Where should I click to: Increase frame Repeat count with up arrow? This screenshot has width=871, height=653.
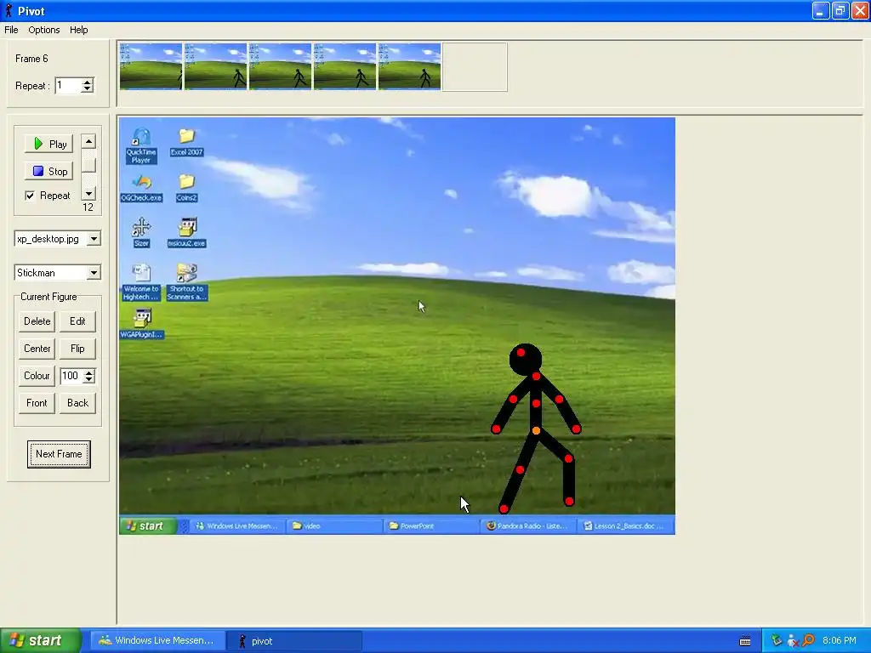(88, 82)
